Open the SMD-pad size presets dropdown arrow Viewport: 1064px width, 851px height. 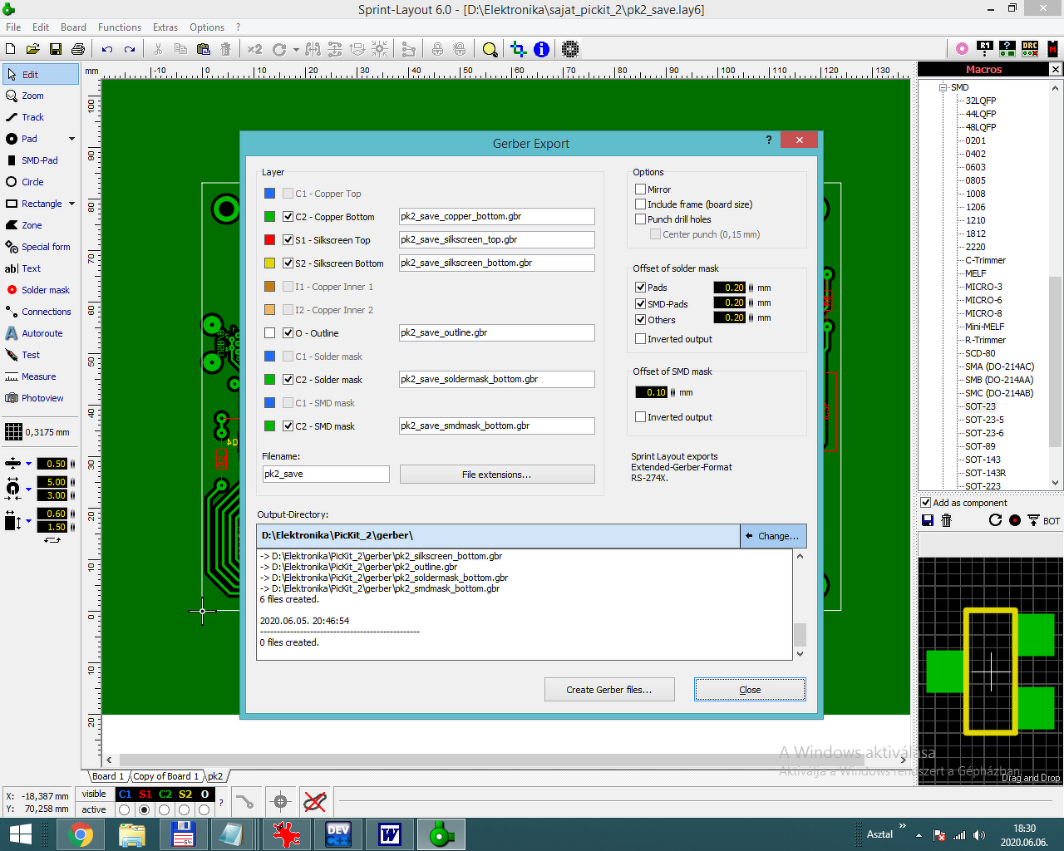[28, 521]
